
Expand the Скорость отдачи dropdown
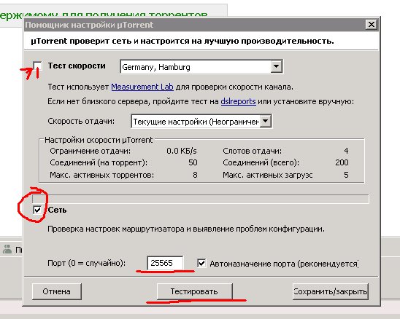[201, 122]
